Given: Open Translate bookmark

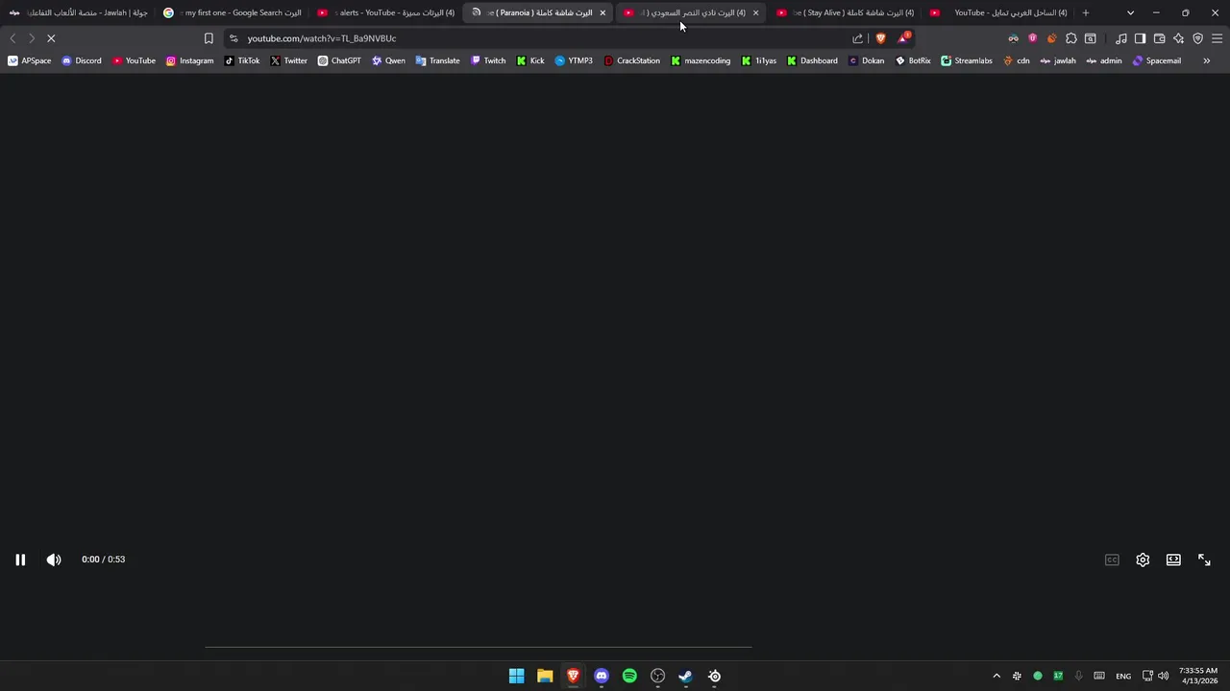Looking at the screenshot, I should (437, 60).
